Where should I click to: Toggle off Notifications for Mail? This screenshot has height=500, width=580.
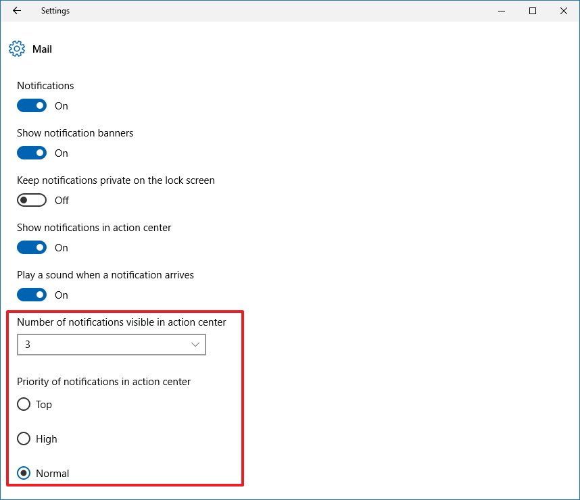pyautogui.click(x=31, y=105)
